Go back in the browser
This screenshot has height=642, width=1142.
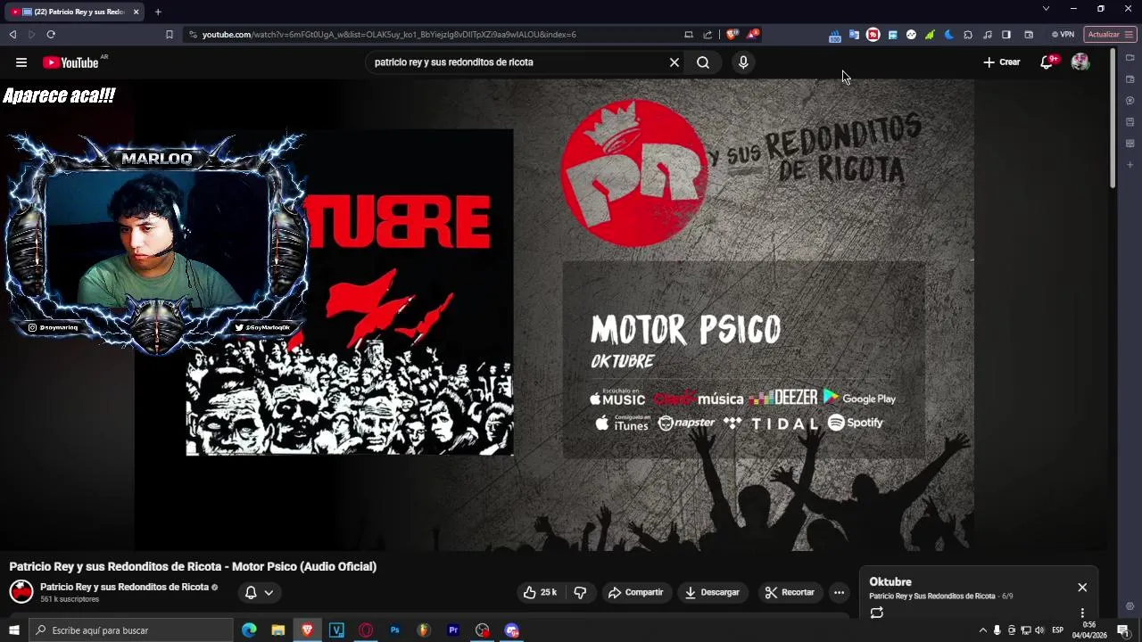[x=12, y=35]
